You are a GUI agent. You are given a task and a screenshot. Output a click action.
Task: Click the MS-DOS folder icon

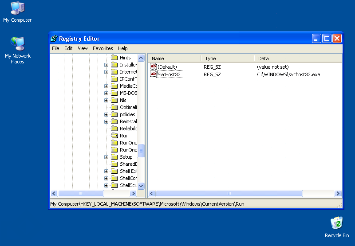114,93
